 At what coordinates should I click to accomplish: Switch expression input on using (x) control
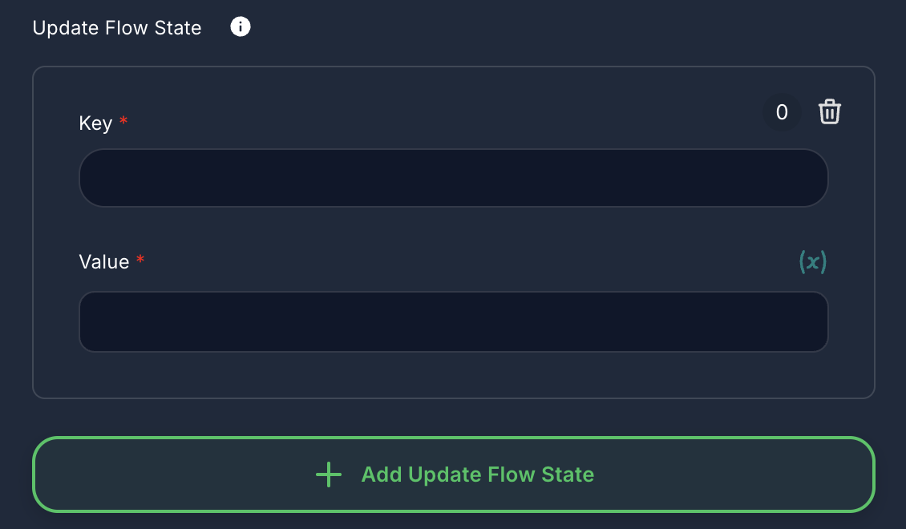[x=811, y=261]
